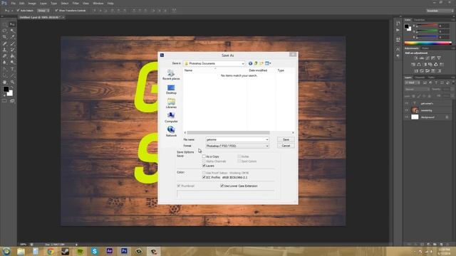Click the foreground color swatch in toolbar
The height and width of the screenshot is (256, 456).
click(6, 89)
